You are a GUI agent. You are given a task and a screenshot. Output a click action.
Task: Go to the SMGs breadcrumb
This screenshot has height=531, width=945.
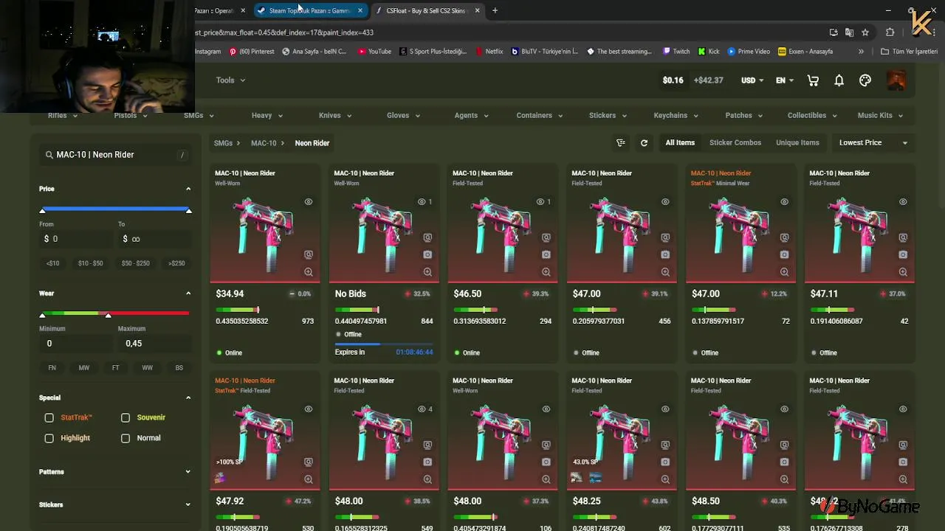[223, 143]
